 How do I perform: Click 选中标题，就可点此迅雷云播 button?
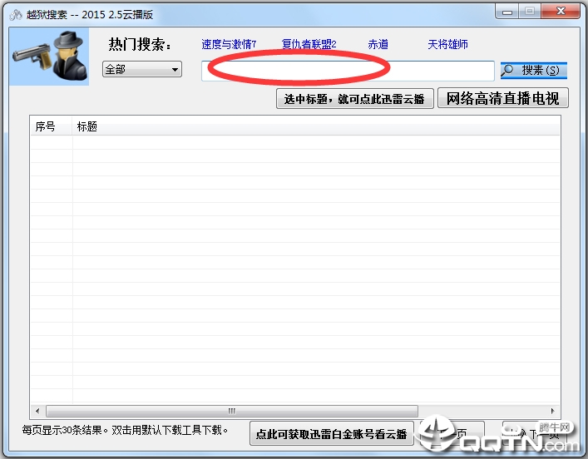(x=355, y=99)
